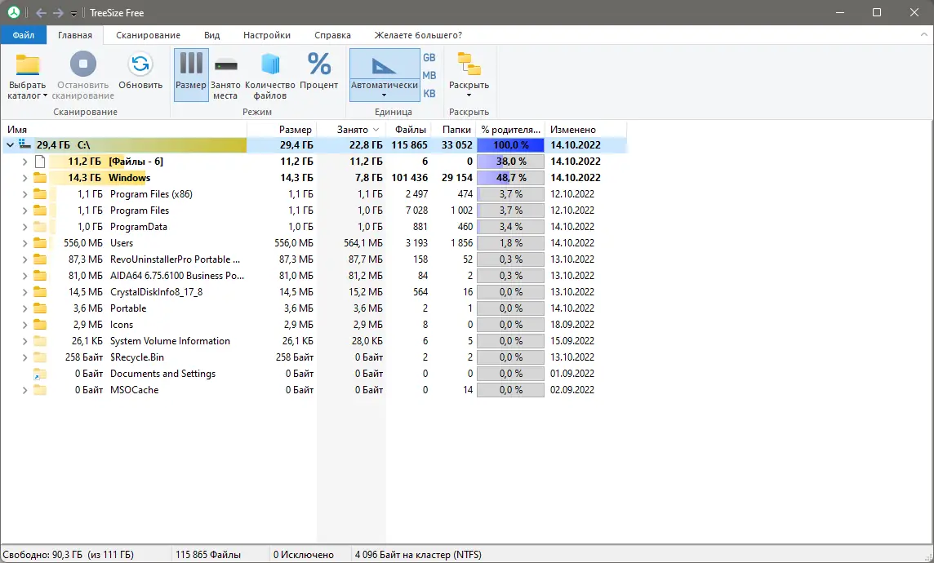934x563 pixels.
Task: Select the Количество файлов view mode
Action: coord(270,76)
